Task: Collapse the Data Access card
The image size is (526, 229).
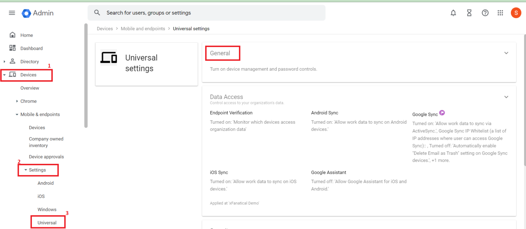Action: pos(506,97)
